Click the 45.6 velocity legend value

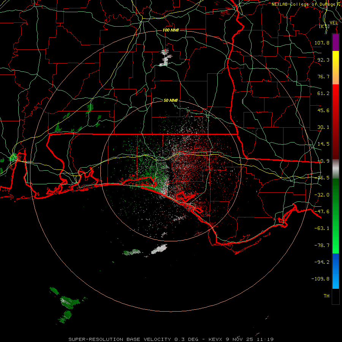323,110
